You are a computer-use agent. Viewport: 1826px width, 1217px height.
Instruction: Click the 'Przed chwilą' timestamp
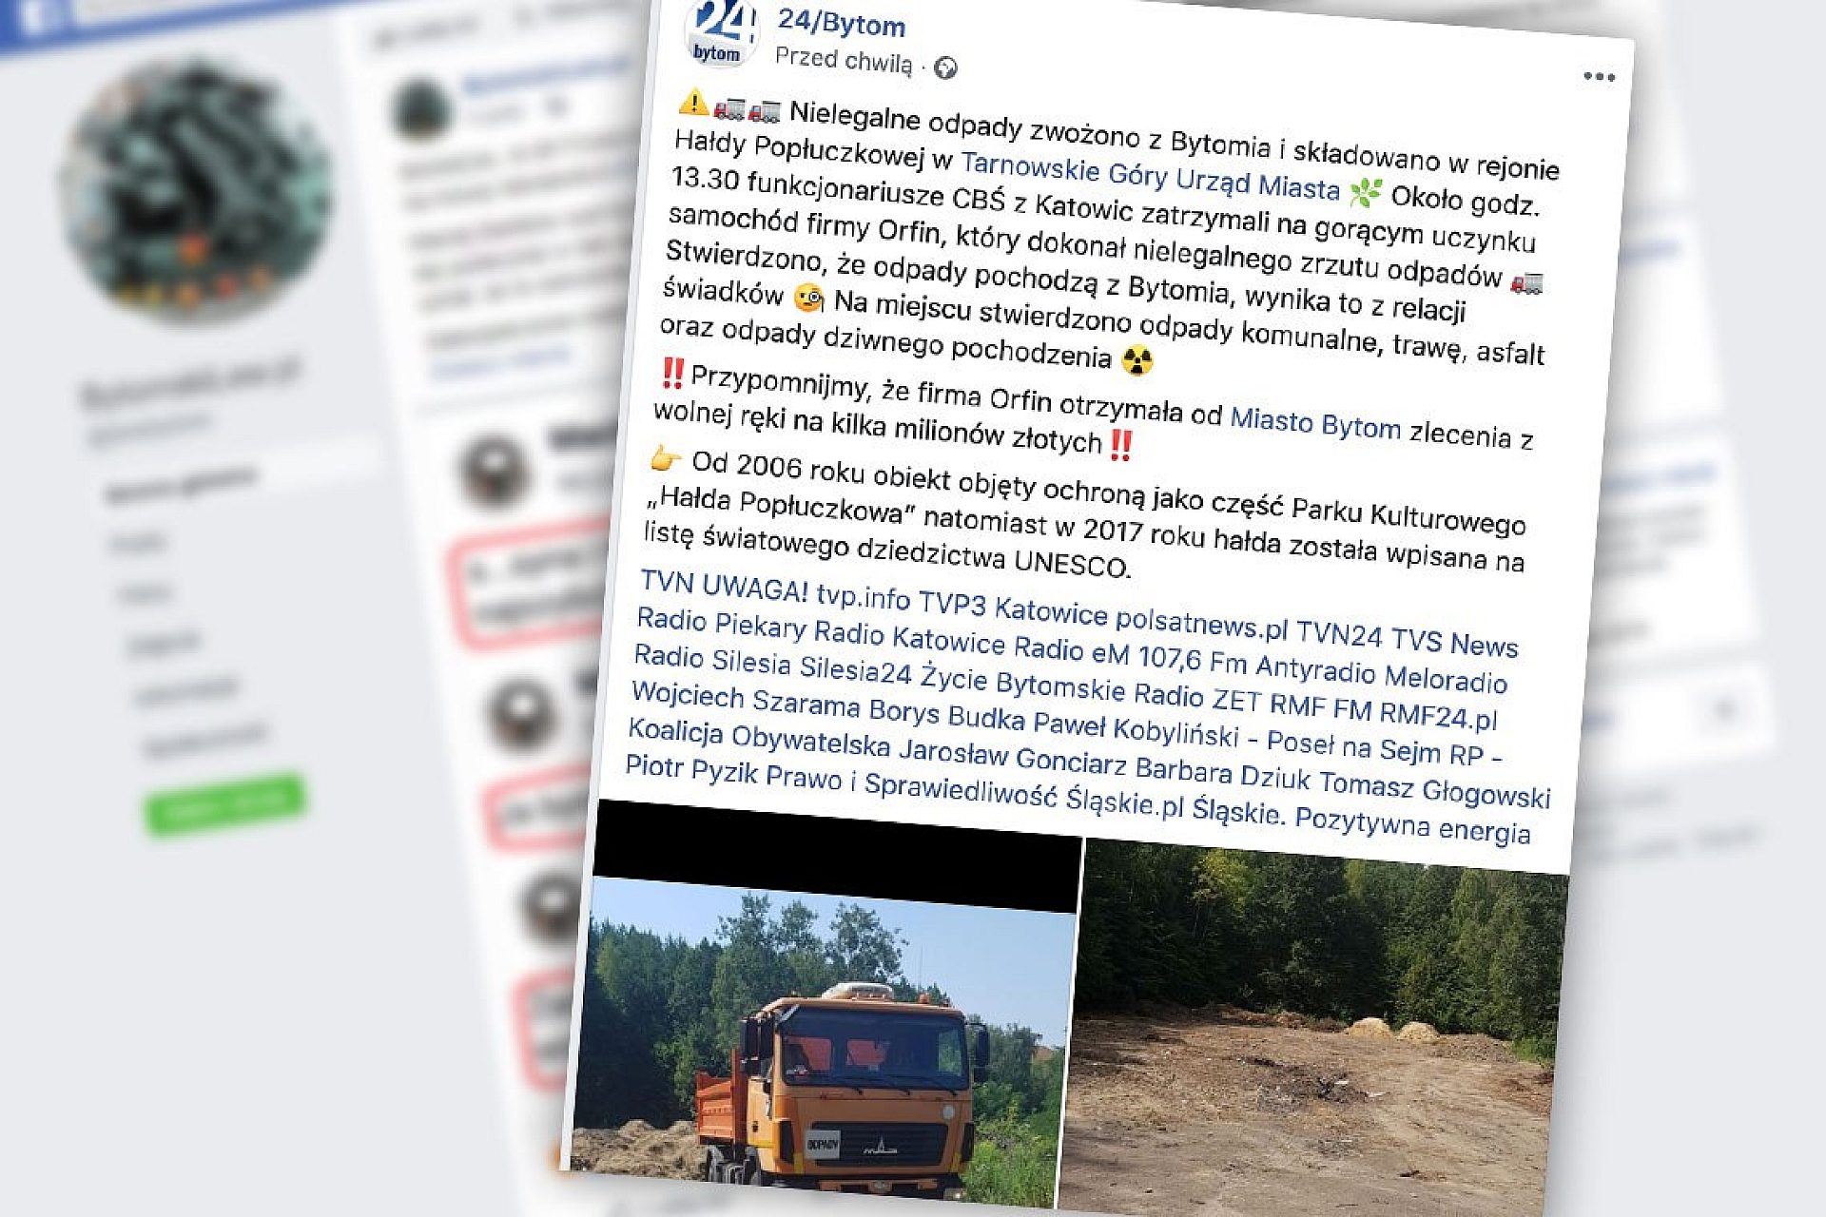(844, 60)
